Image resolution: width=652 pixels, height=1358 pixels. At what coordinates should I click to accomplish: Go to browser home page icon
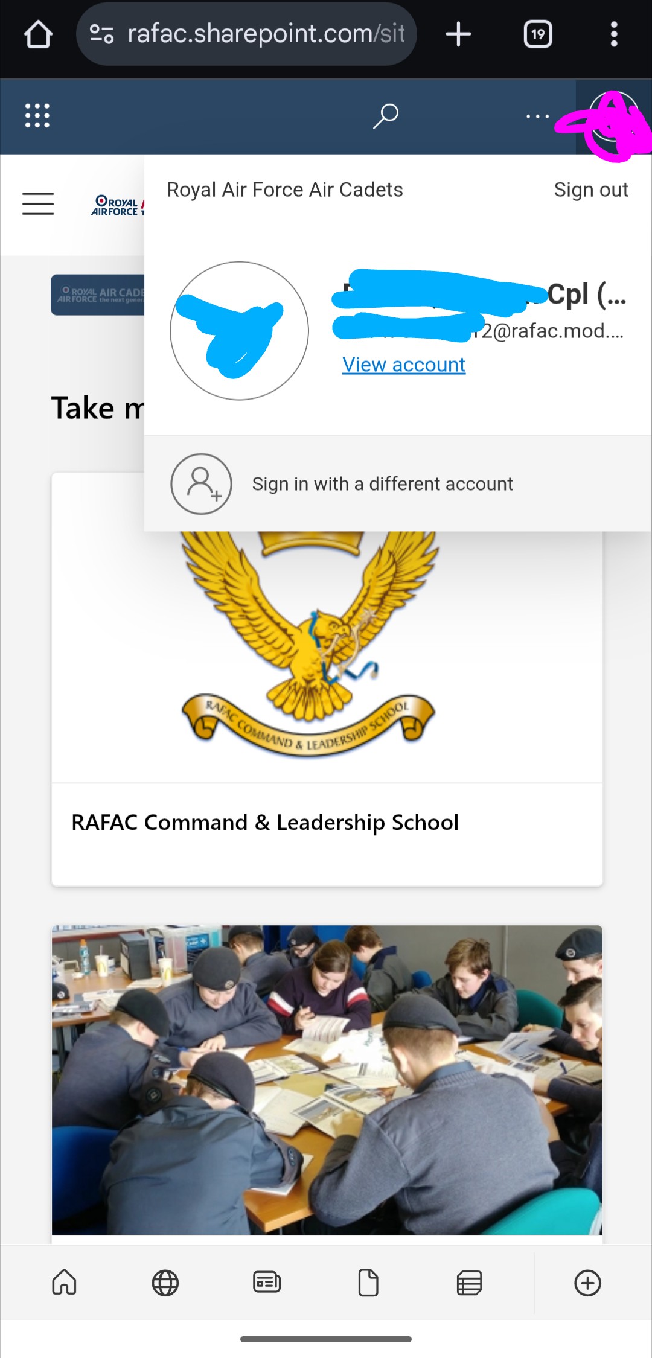click(38, 34)
